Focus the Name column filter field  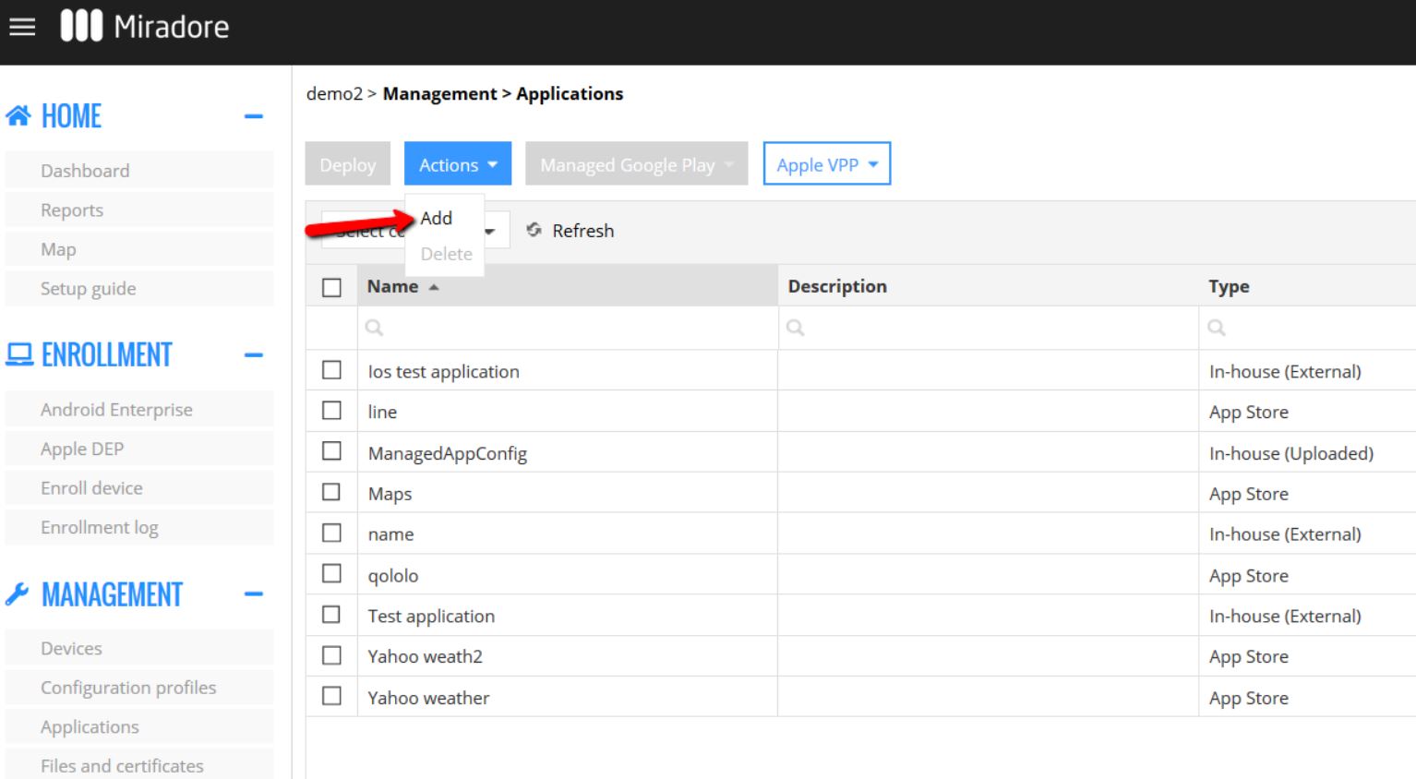coord(568,328)
